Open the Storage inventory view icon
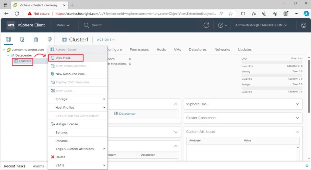The height and width of the screenshot is (170, 311). pyautogui.click(x=36, y=40)
